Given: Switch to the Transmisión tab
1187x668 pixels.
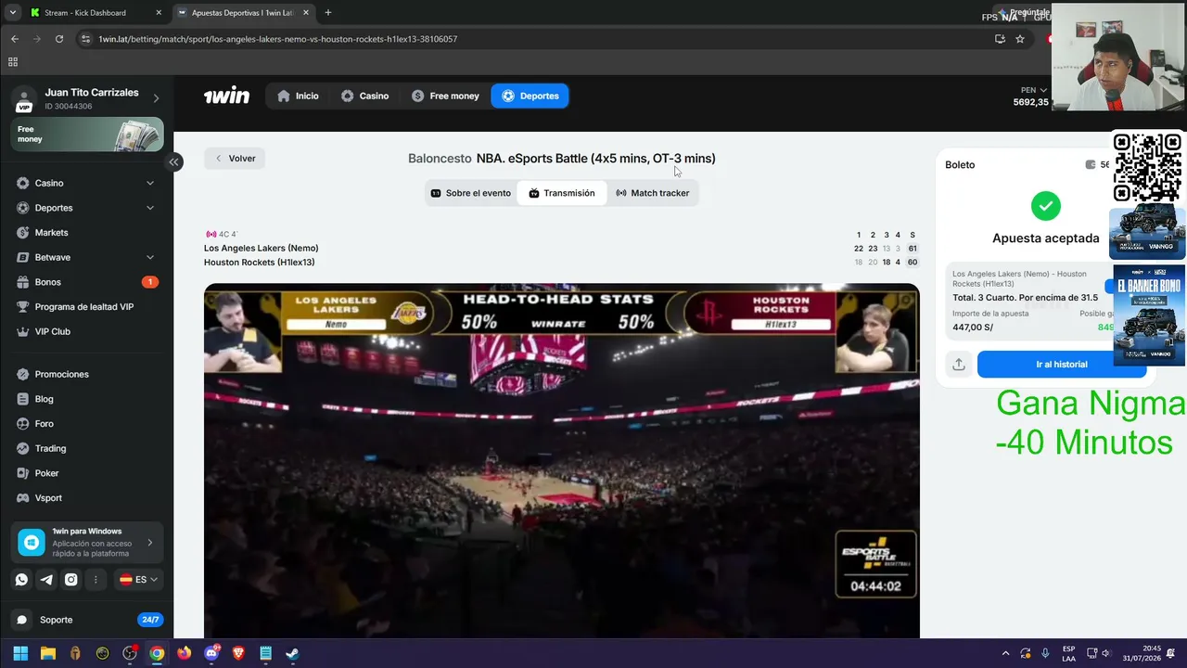Looking at the screenshot, I should tap(562, 193).
